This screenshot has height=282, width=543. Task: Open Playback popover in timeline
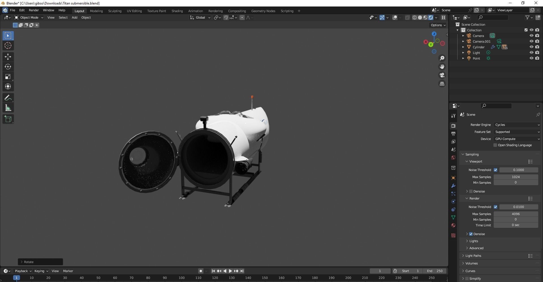[x=23, y=271]
